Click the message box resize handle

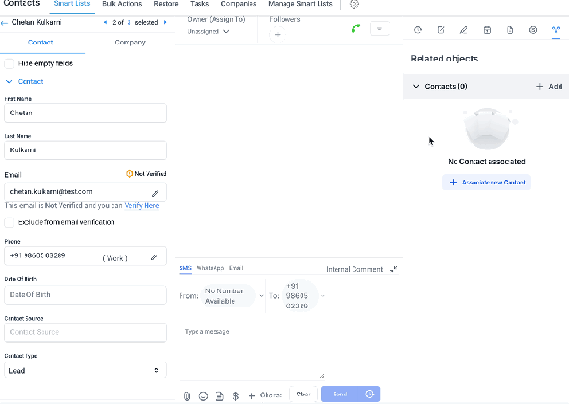[322, 376]
